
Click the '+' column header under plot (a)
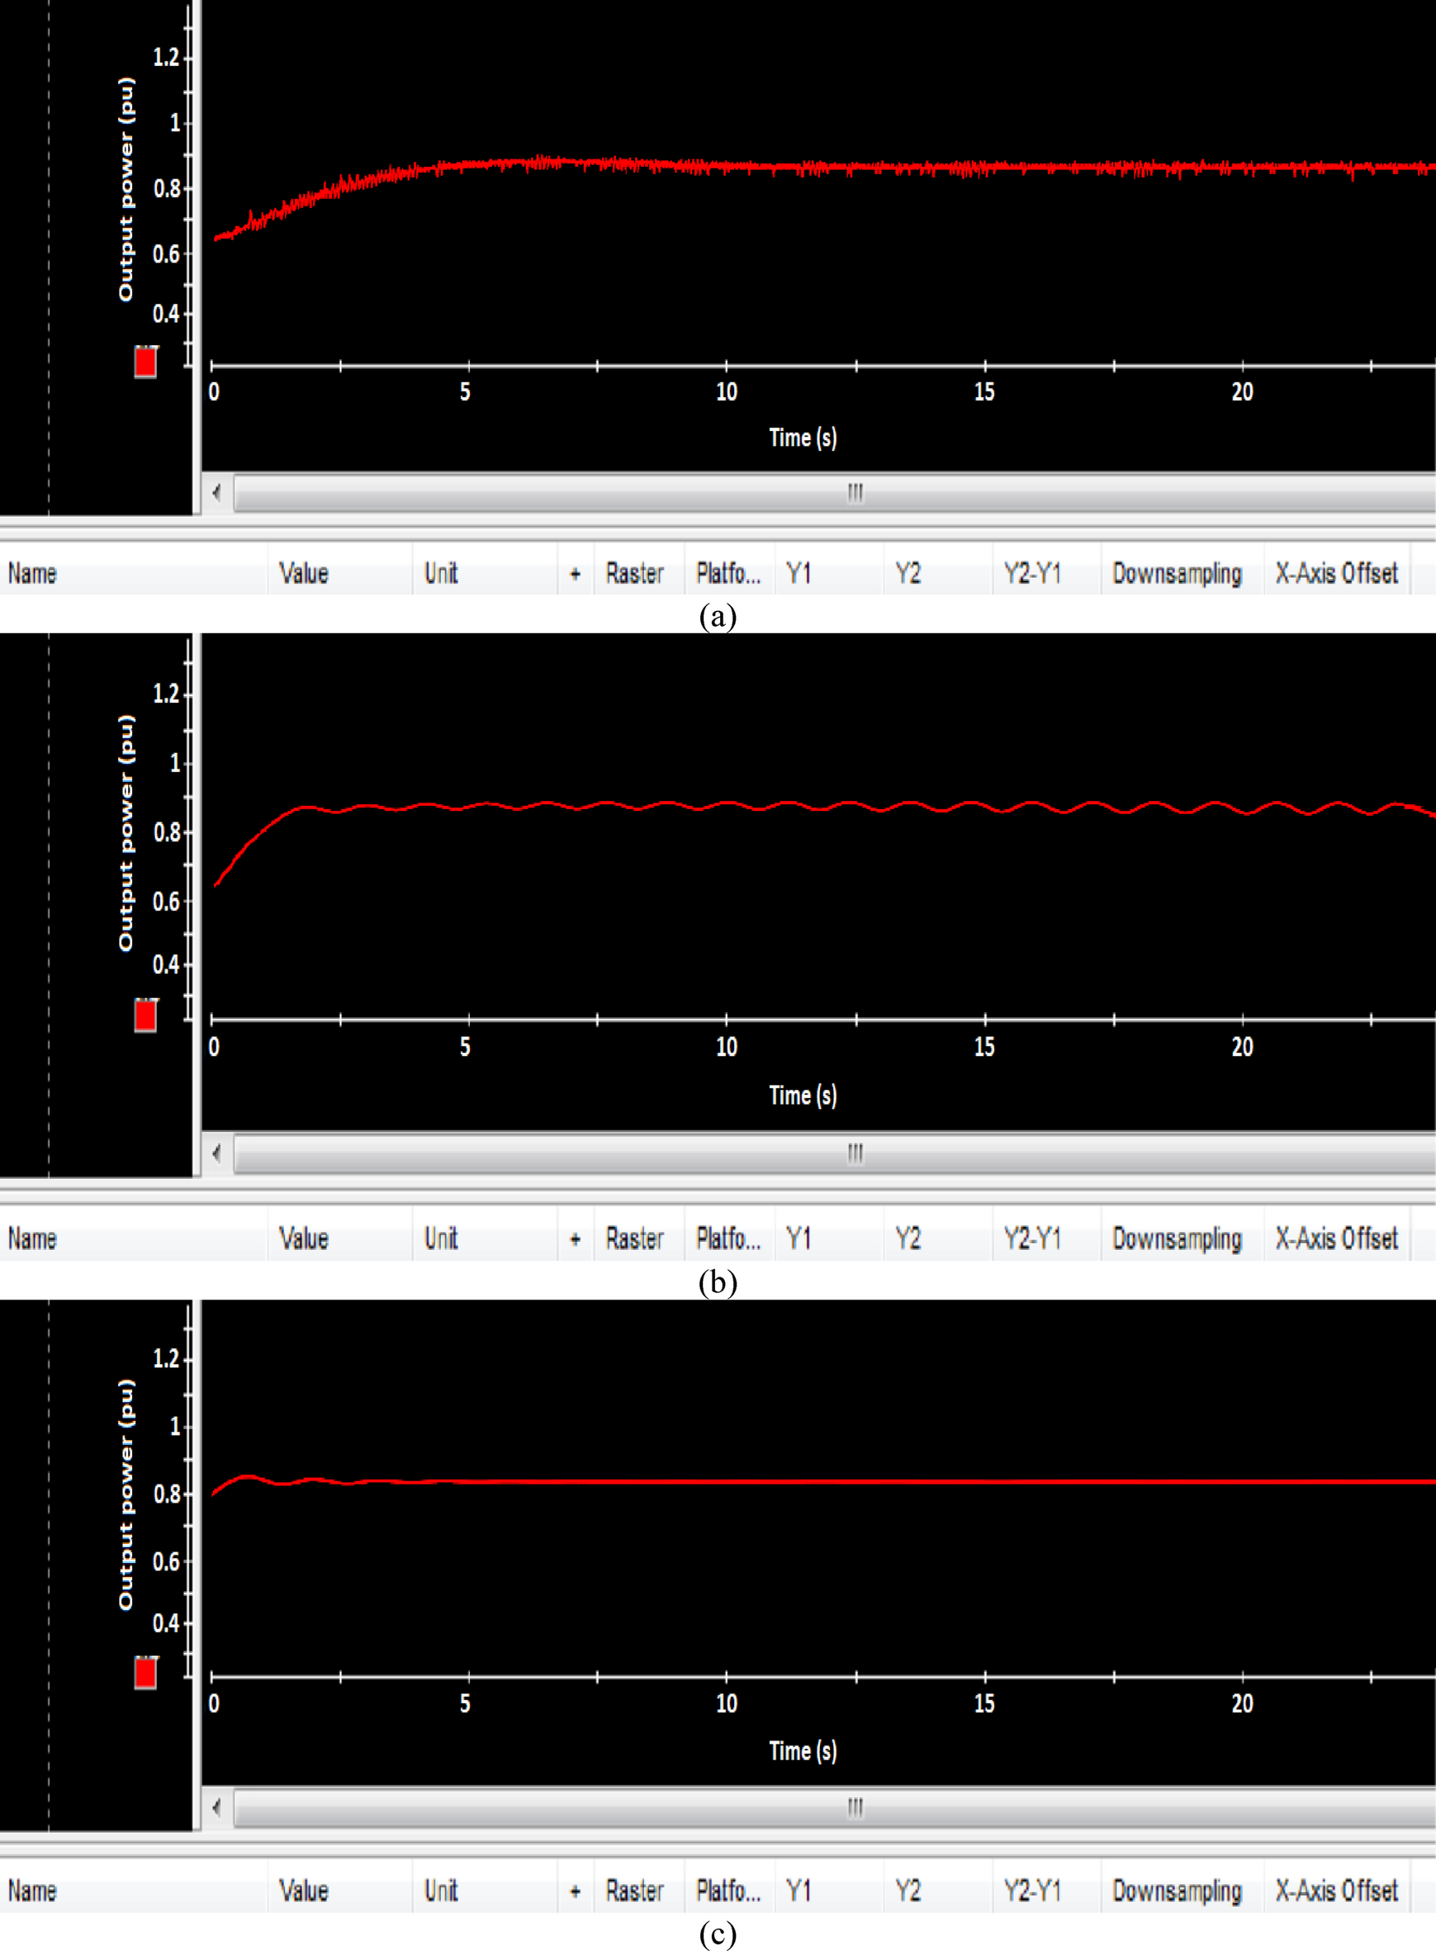tap(575, 574)
